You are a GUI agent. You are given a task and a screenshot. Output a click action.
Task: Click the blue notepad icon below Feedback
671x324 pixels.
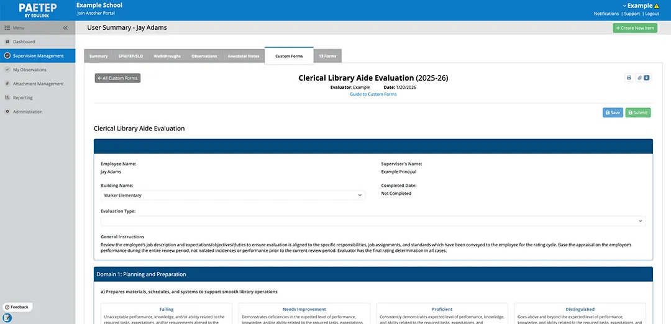point(7,318)
